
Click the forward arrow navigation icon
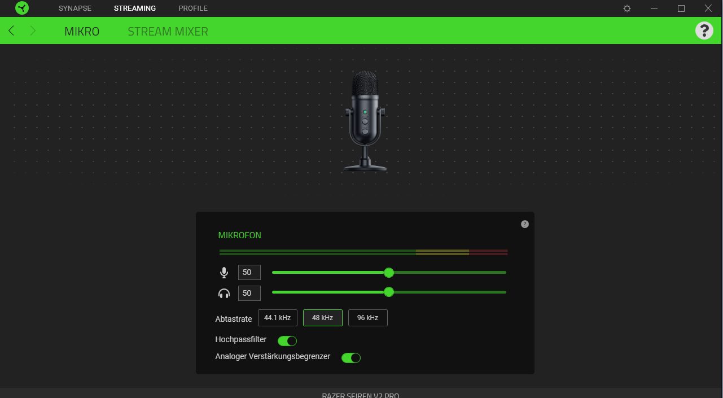33,31
